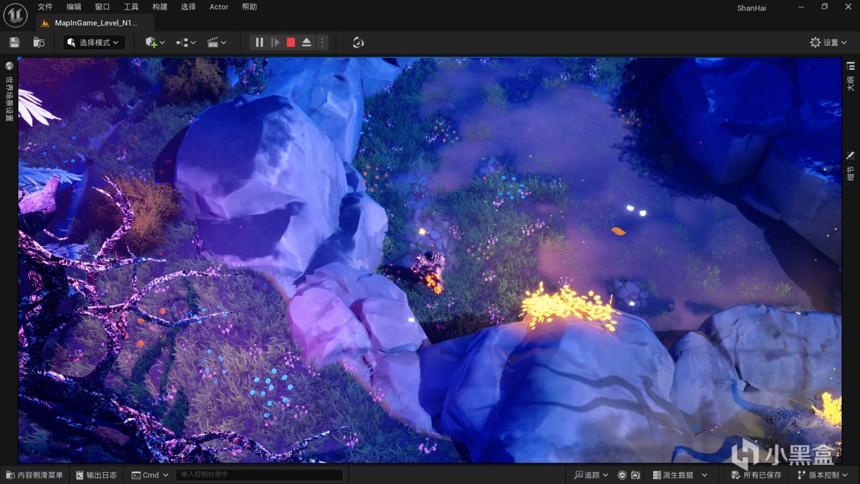Click the trace snapshot camera icon
Viewport: 860px width, 484px height.
[636, 475]
